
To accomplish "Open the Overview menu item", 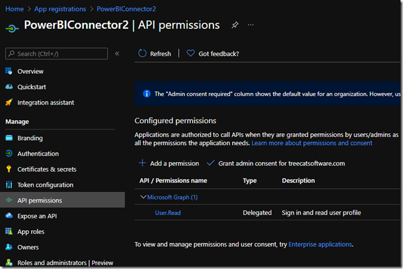I will (x=30, y=71).
